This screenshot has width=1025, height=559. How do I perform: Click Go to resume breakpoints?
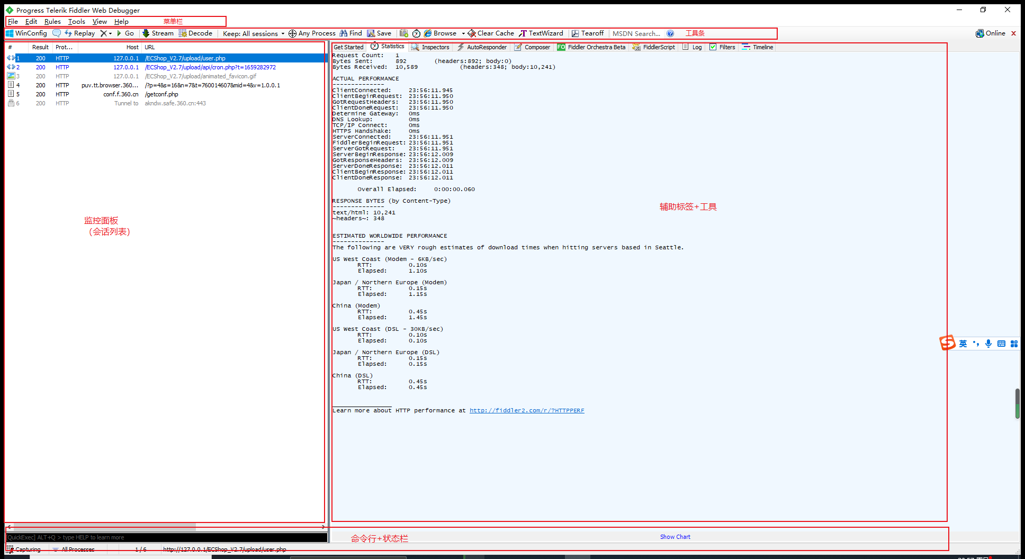(125, 33)
